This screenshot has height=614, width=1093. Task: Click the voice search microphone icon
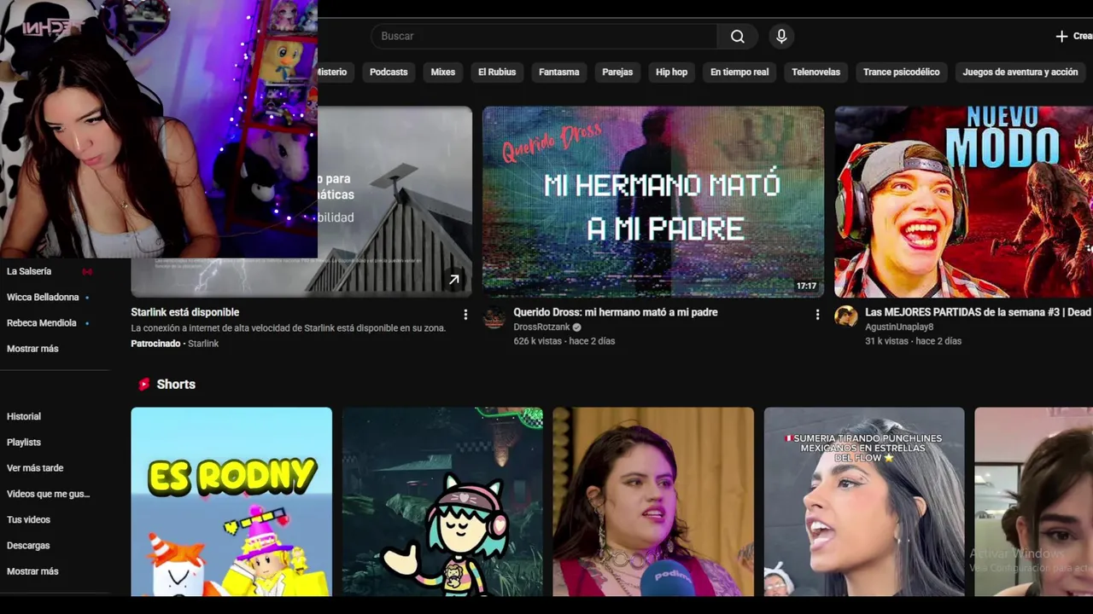click(780, 36)
